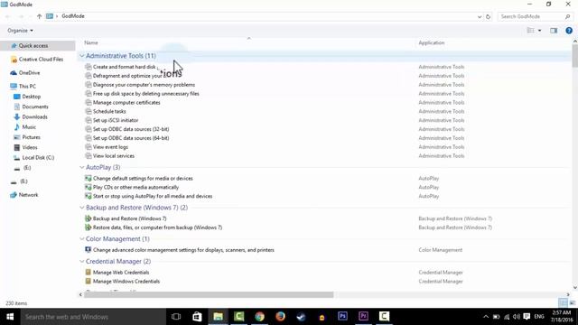This screenshot has height=325, width=578.
Task: Switch to details view icon in status bar
Action: pos(563,303)
